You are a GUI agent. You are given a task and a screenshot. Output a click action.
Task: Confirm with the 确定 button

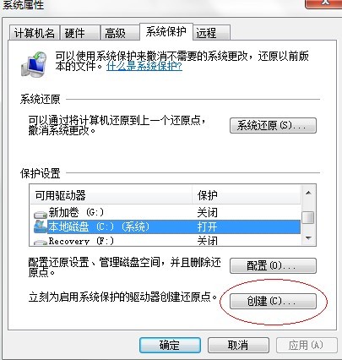[170, 345]
